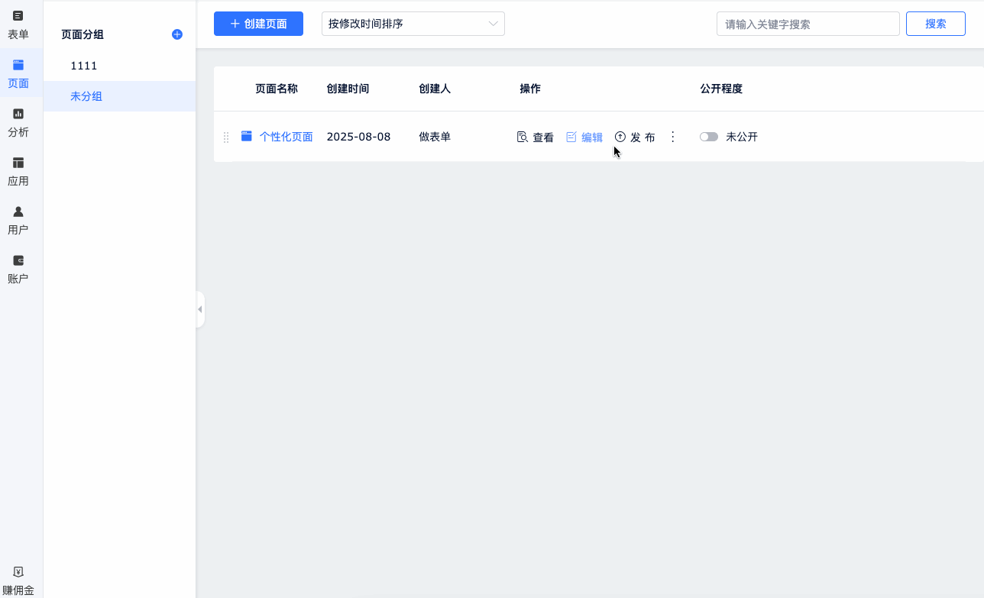Click 编辑 to edit the page
This screenshot has width=984, height=598.
584,137
